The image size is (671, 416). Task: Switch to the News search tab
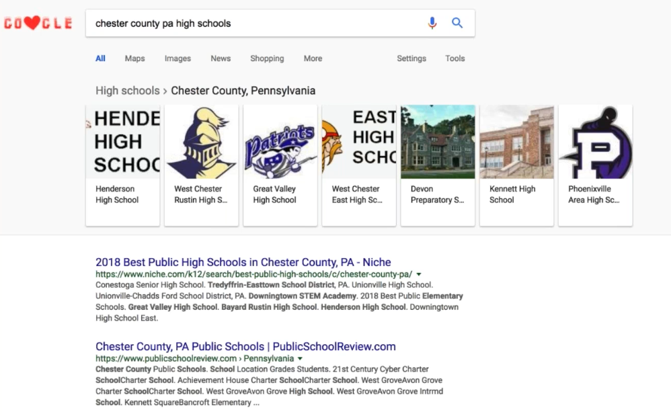(x=221, y=58)
